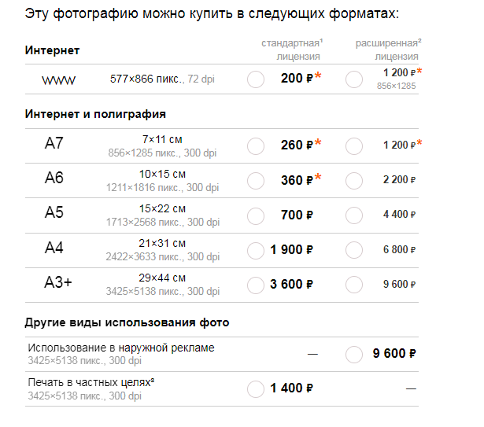This screenshot has width=484, height=427.
Task: Pick A5 extended license for 4 400 ₽
Action: click(354, 215)
